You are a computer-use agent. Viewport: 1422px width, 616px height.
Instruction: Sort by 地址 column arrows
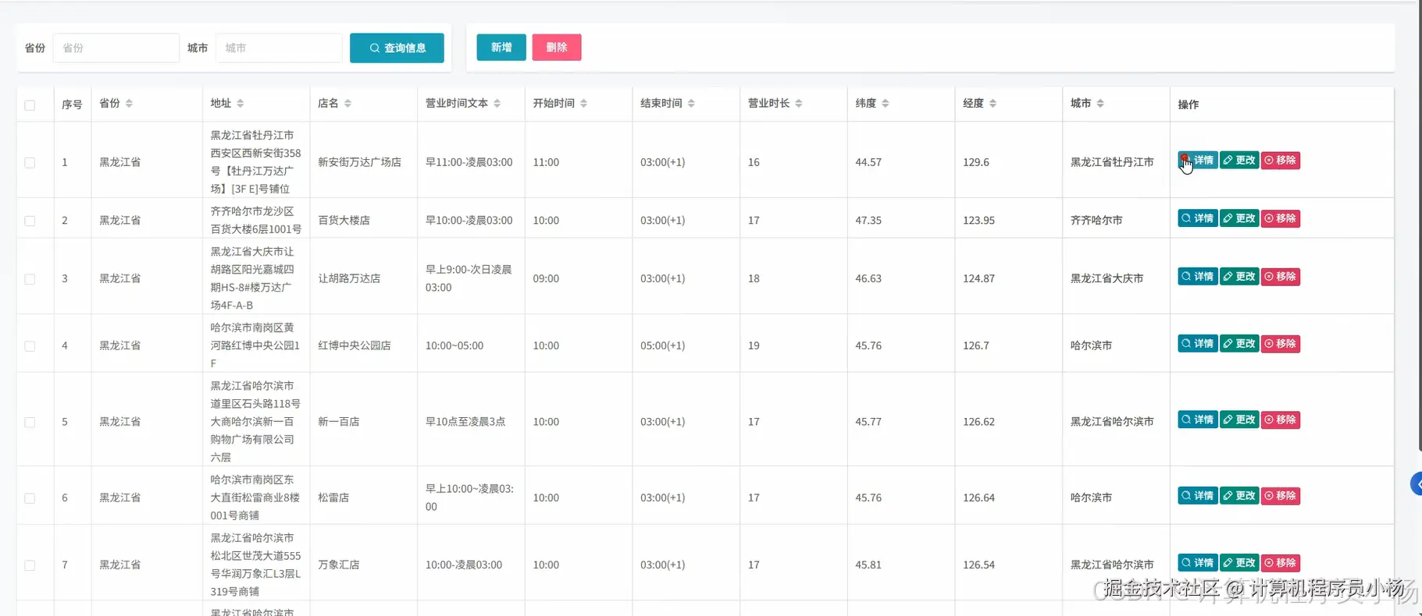241,104
